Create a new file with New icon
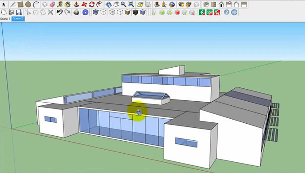This screenshot has height=173, width=305. [4, 13]
